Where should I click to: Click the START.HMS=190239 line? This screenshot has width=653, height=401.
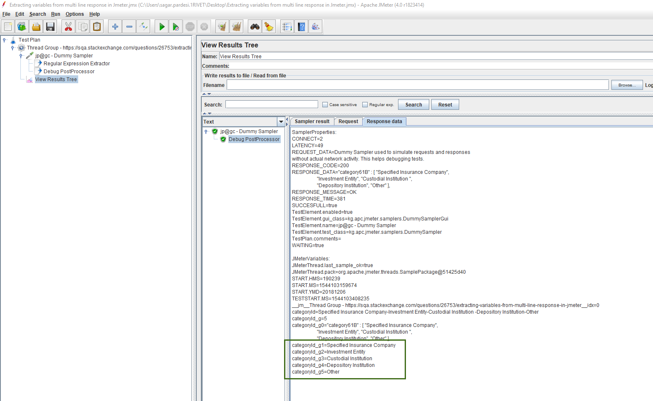click(316, 279)
